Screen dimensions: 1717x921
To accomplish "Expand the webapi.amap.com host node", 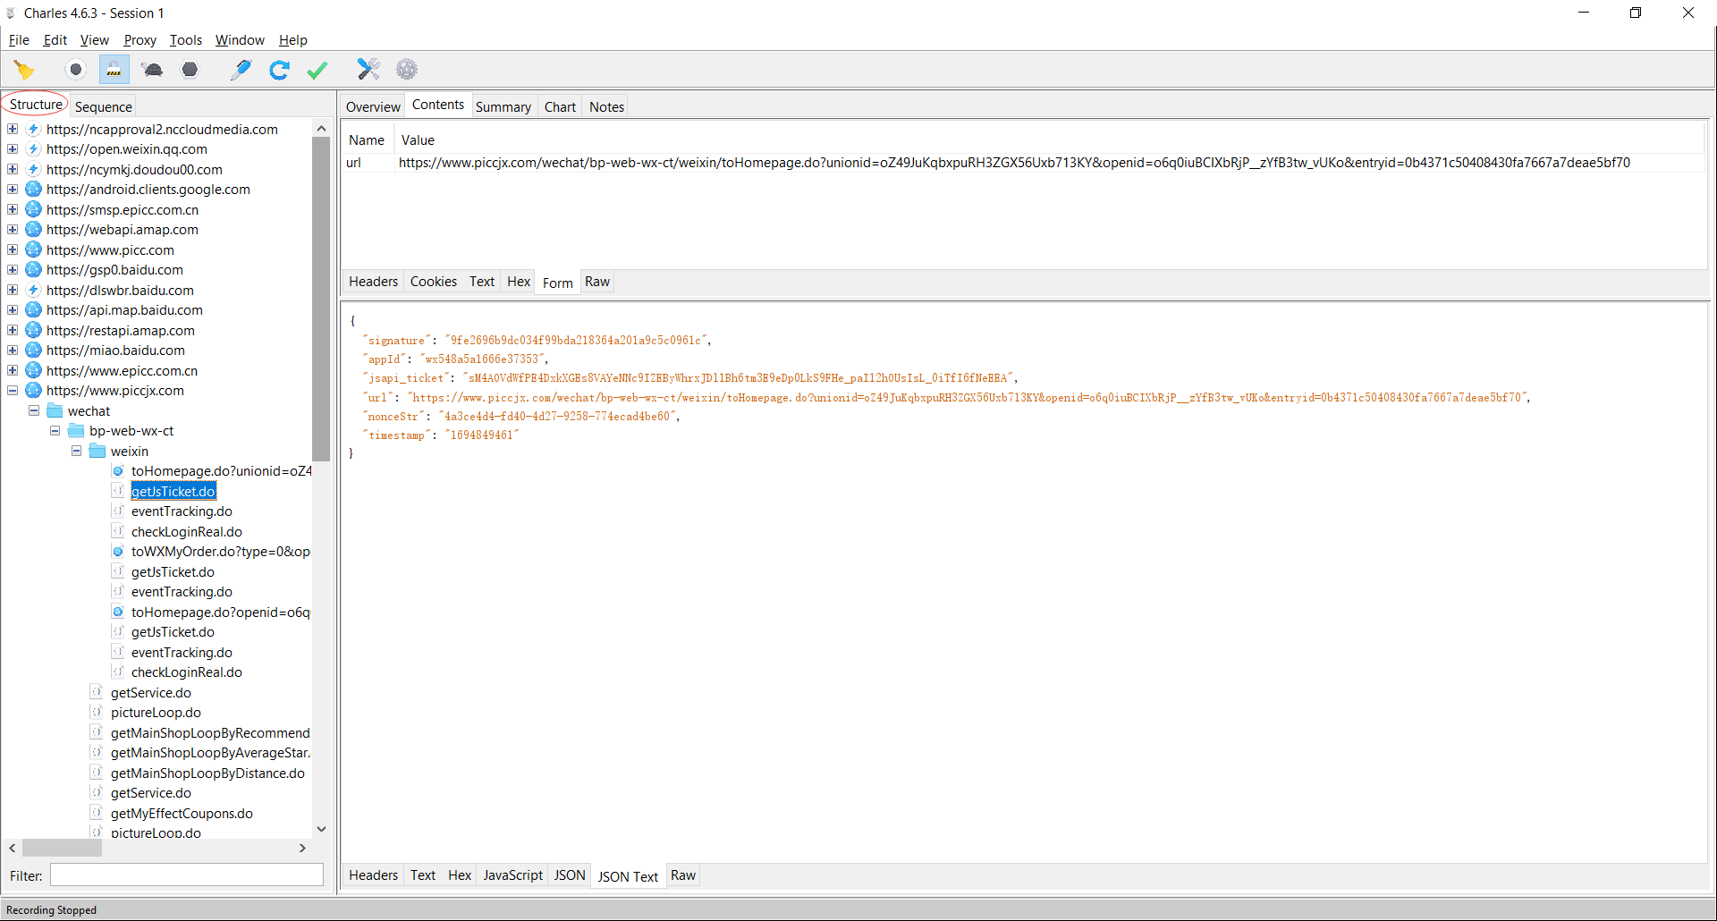I will click(13, 230).
